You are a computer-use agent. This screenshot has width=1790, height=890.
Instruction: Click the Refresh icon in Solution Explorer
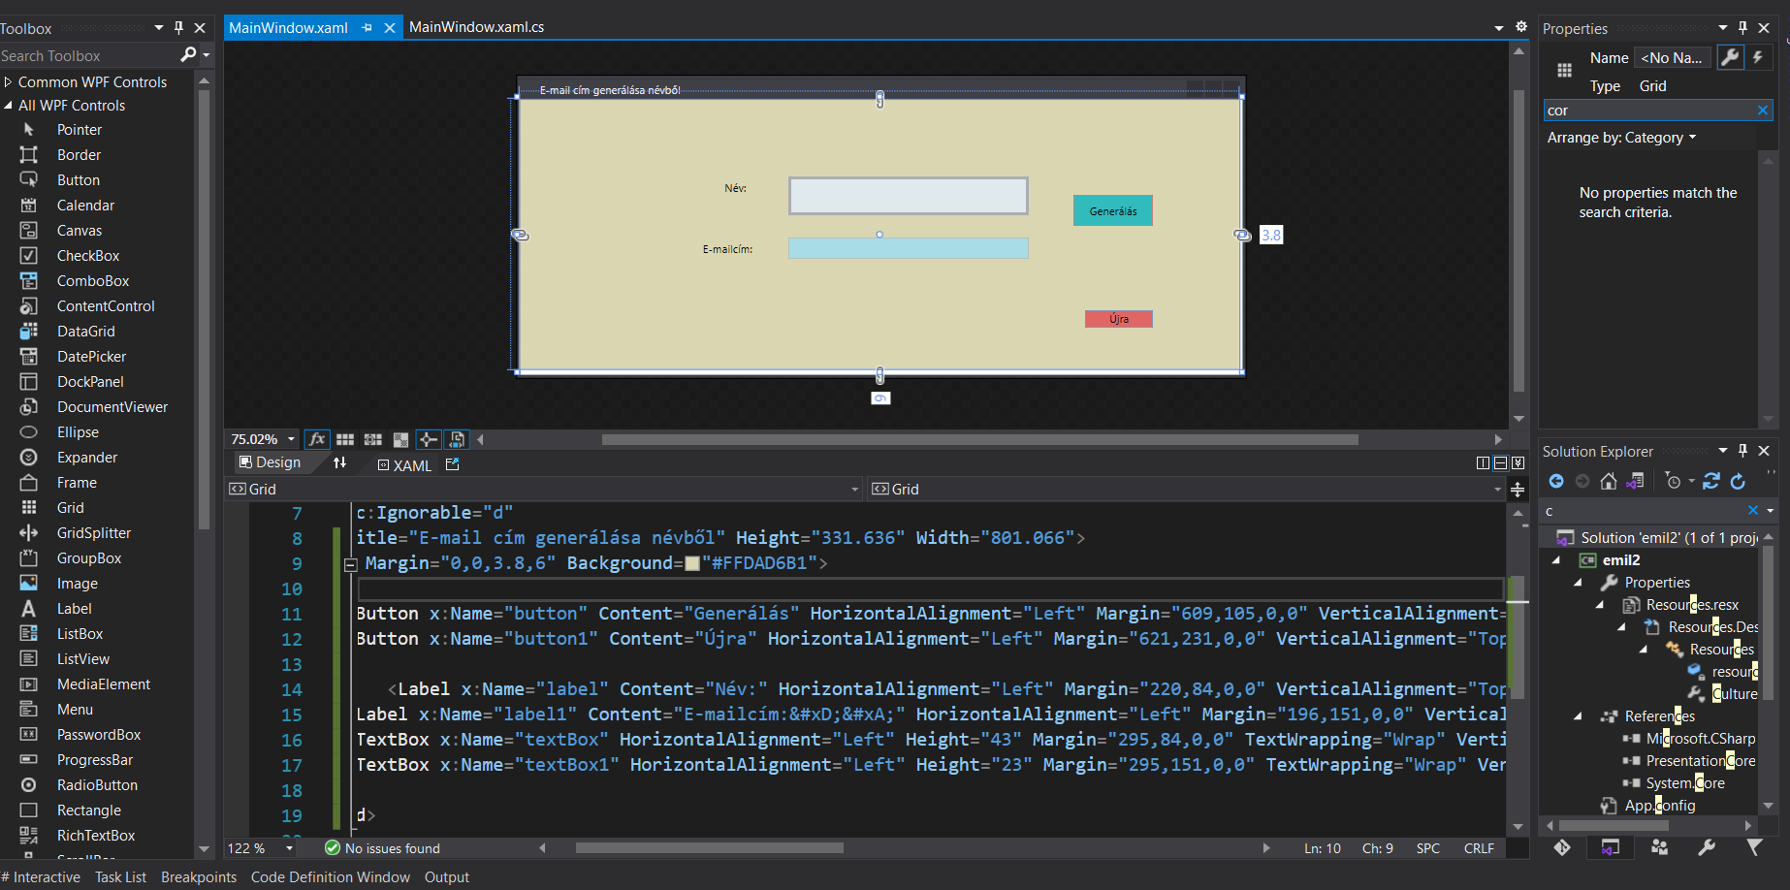point(1738,481)
